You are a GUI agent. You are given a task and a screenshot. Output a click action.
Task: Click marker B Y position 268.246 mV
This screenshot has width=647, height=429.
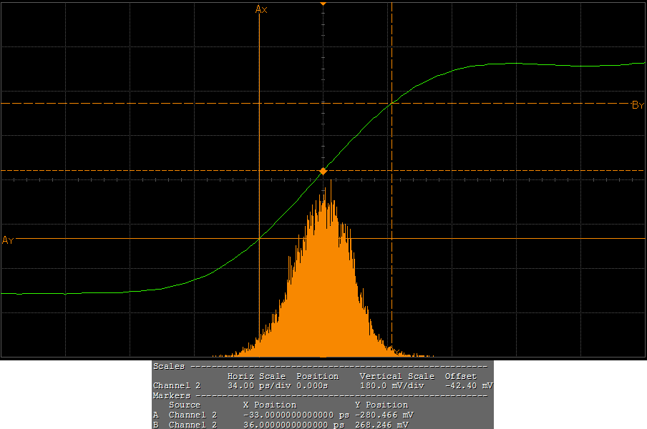[x=384, y=425]
